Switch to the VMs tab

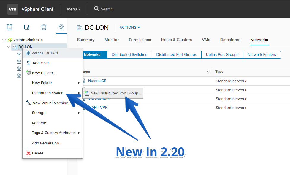tap(206, 40)
